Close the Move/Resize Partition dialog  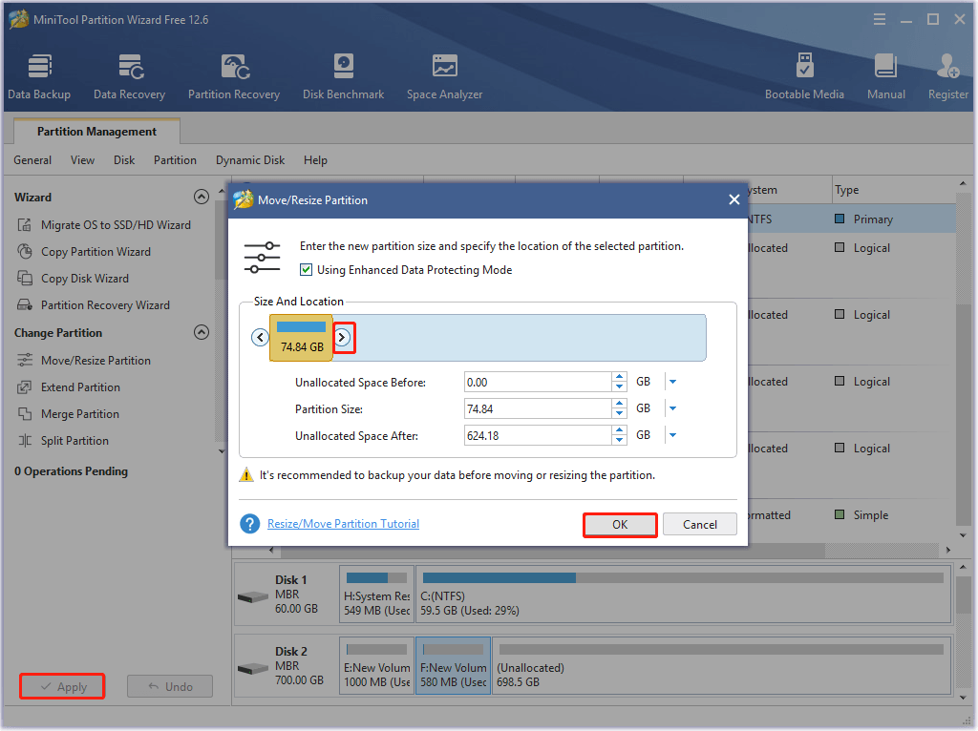734,199
